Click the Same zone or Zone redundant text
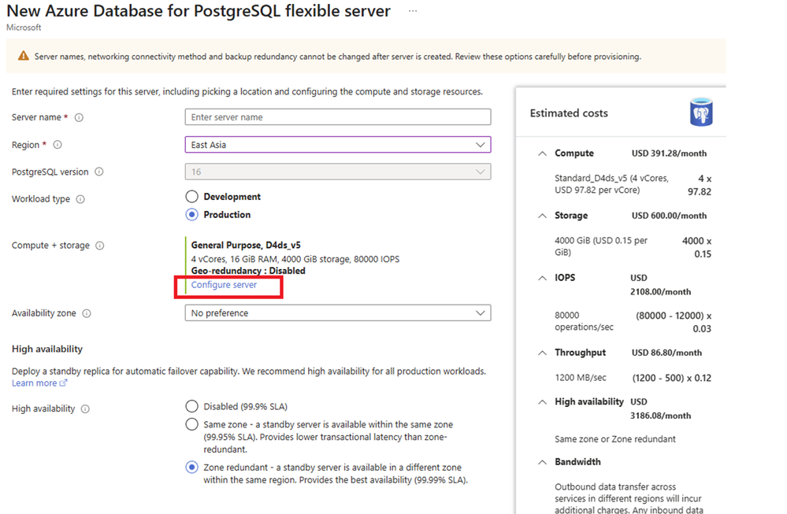Screen dimensions: 787x514 [x=614, y=439]
